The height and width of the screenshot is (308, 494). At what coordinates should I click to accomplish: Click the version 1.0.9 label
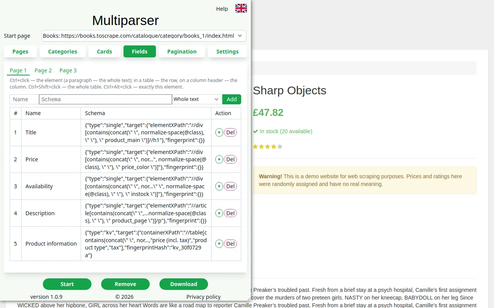pyautogui.click(x=46, y=297)
